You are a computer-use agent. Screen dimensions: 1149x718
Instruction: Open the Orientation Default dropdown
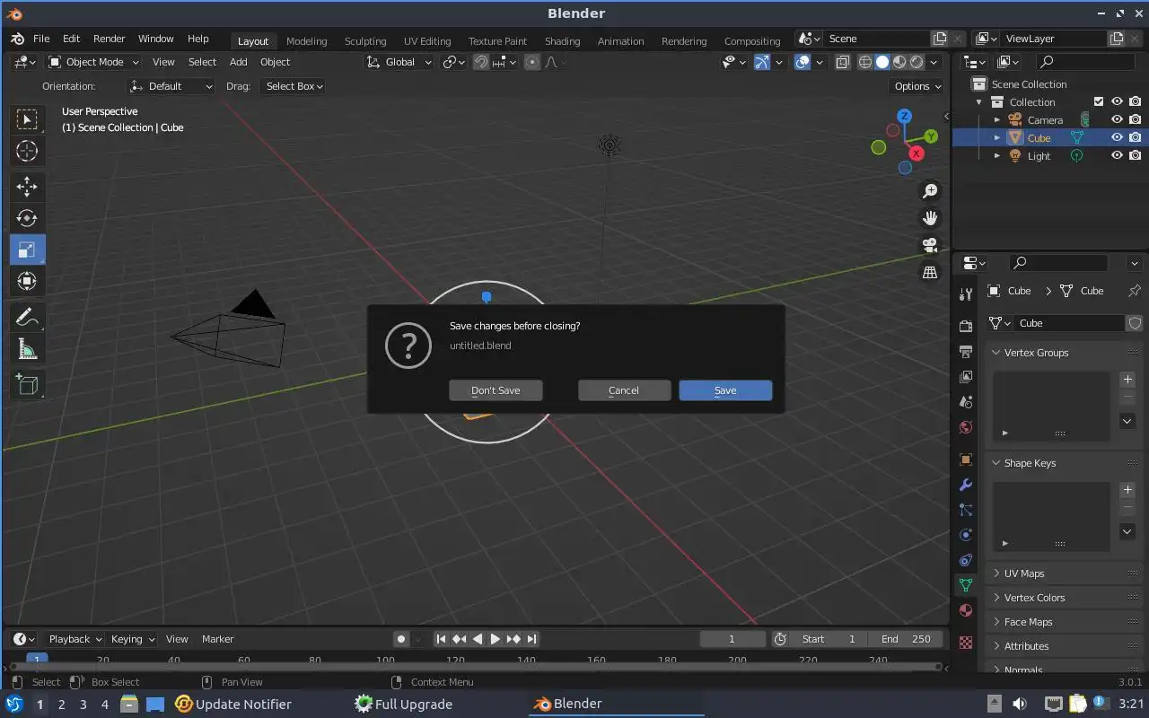pos(171,86)
